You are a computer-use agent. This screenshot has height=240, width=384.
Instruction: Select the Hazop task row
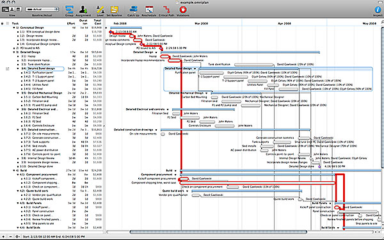51,56
